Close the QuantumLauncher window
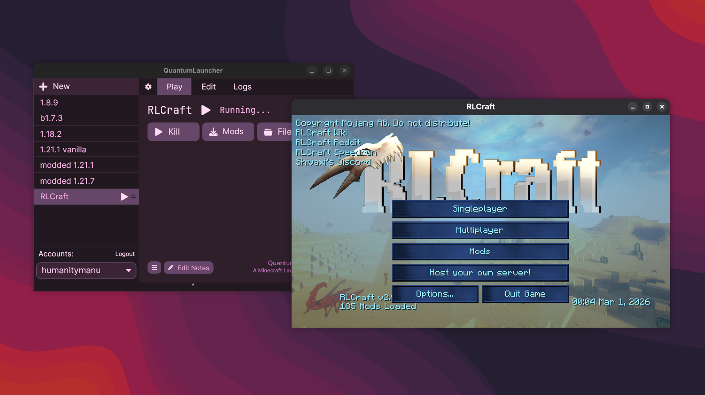705x395 pixels. tap(345, 70)
